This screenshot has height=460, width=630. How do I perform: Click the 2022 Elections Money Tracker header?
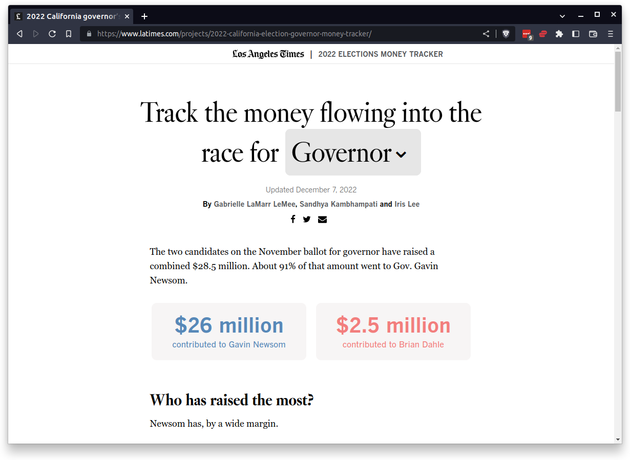click(381, 54)
